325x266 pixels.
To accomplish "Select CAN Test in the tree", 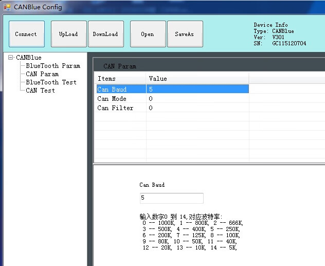I will pyautogui.click(x=40, y=91).
